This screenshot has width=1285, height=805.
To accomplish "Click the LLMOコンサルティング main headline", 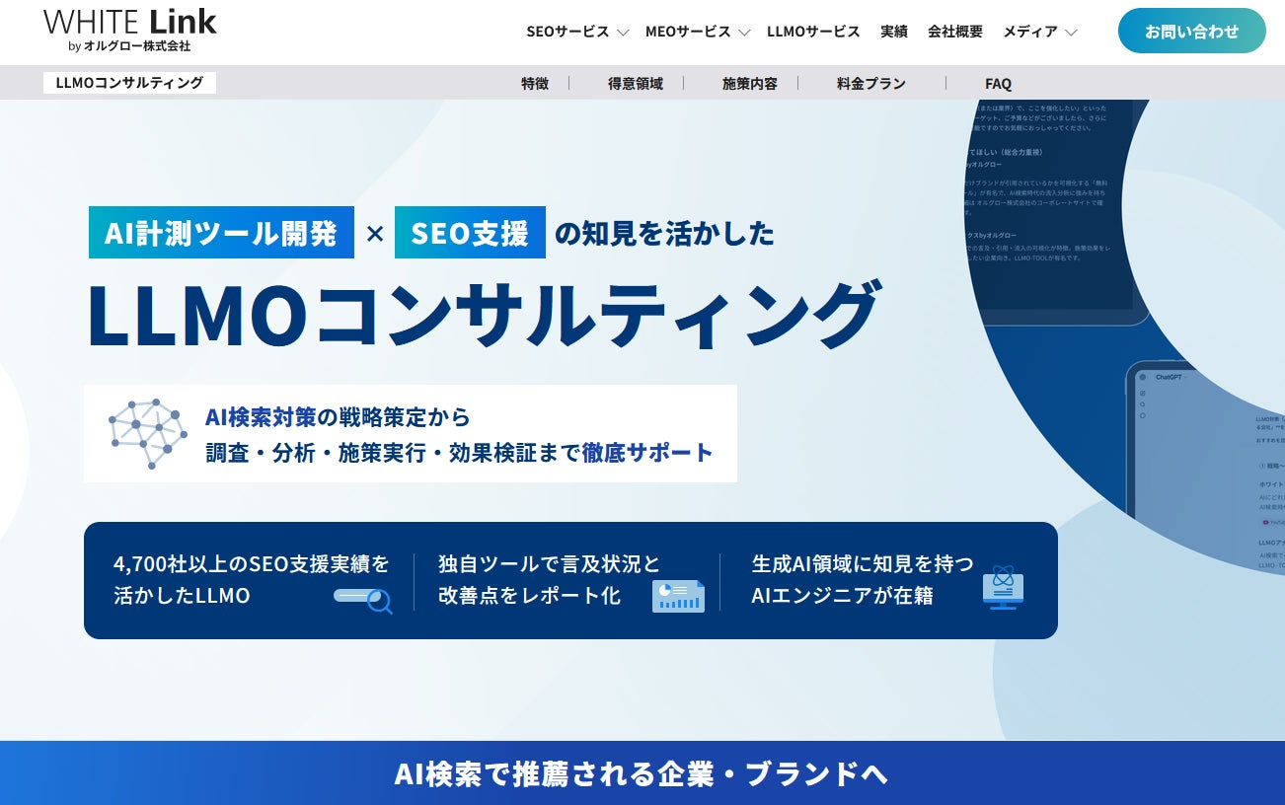I will tap(483, 315).
